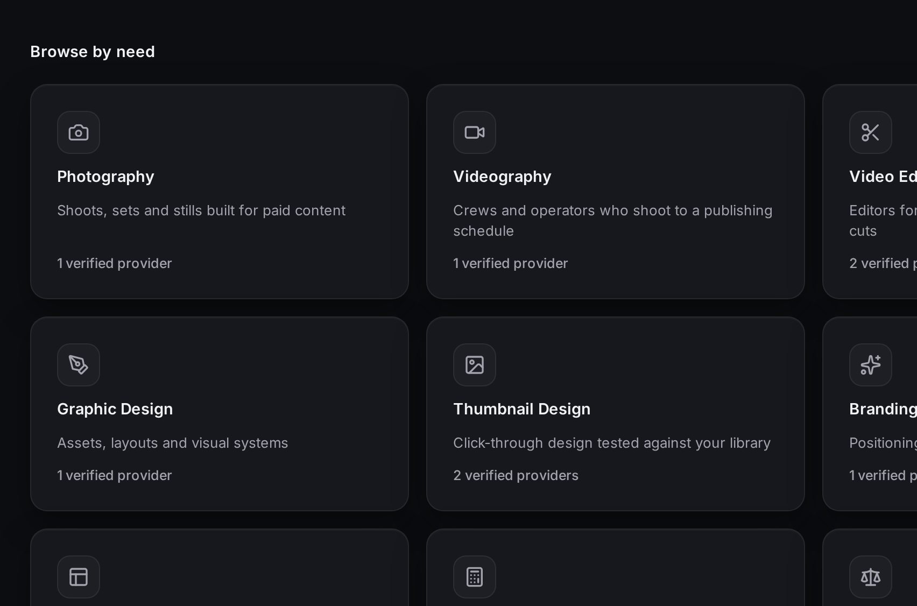
Task: Click the pen tool icon on Graphic Design
Action: (x=79, y=365)
